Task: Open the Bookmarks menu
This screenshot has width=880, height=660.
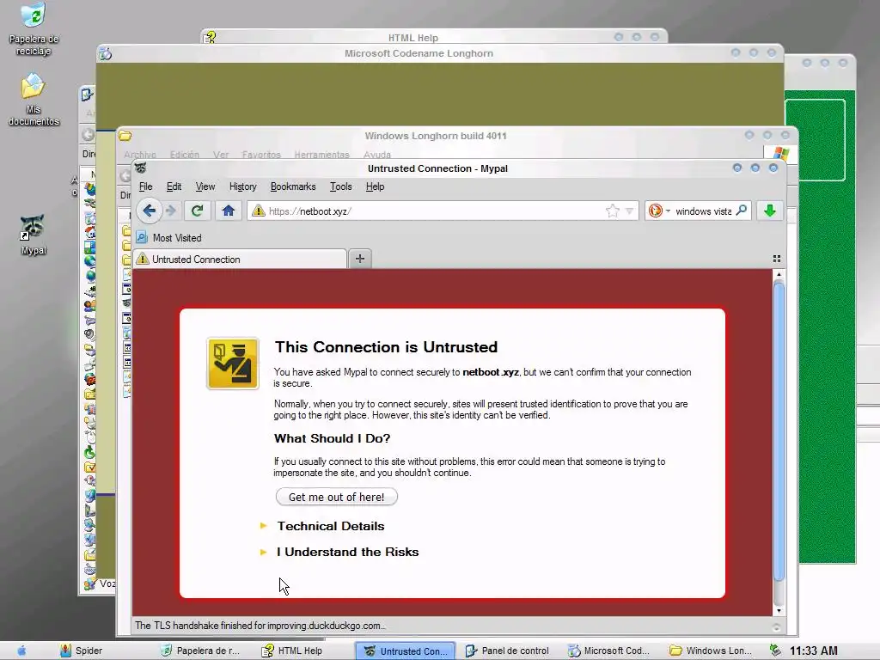Action: pos(293,186)
